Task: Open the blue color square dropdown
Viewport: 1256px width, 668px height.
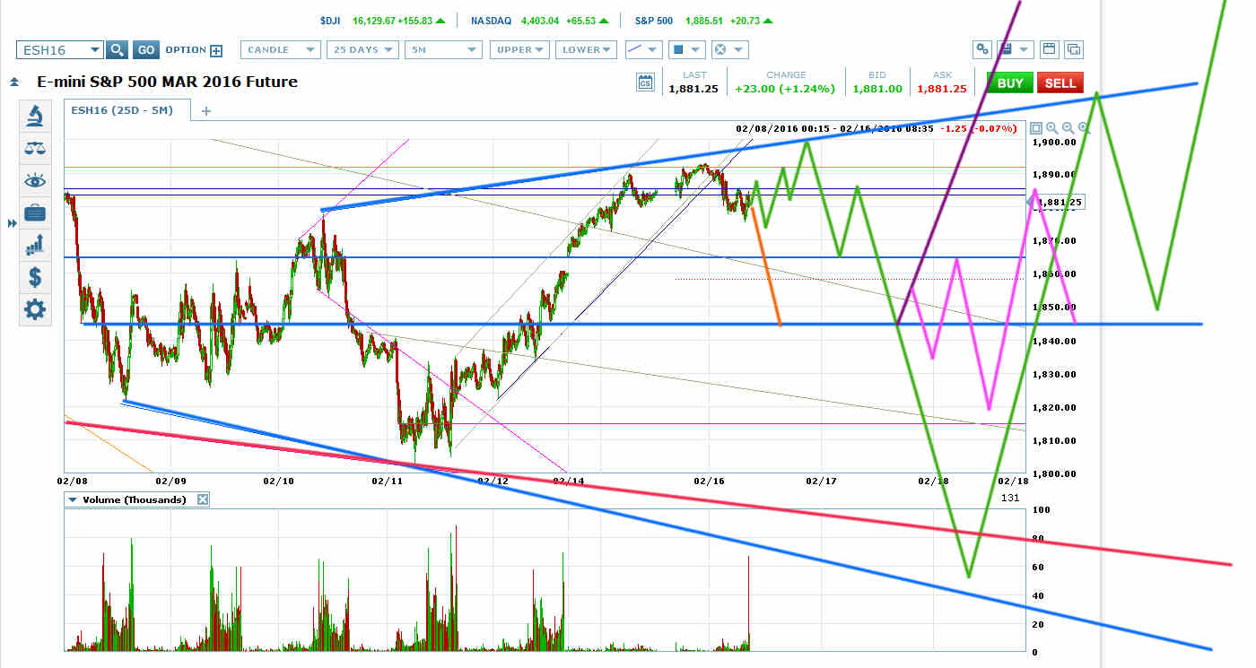Action: (x=686, y=50)
